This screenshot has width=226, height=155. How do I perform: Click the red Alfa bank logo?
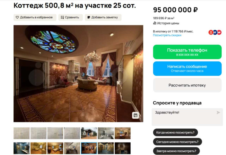point(211,32)
